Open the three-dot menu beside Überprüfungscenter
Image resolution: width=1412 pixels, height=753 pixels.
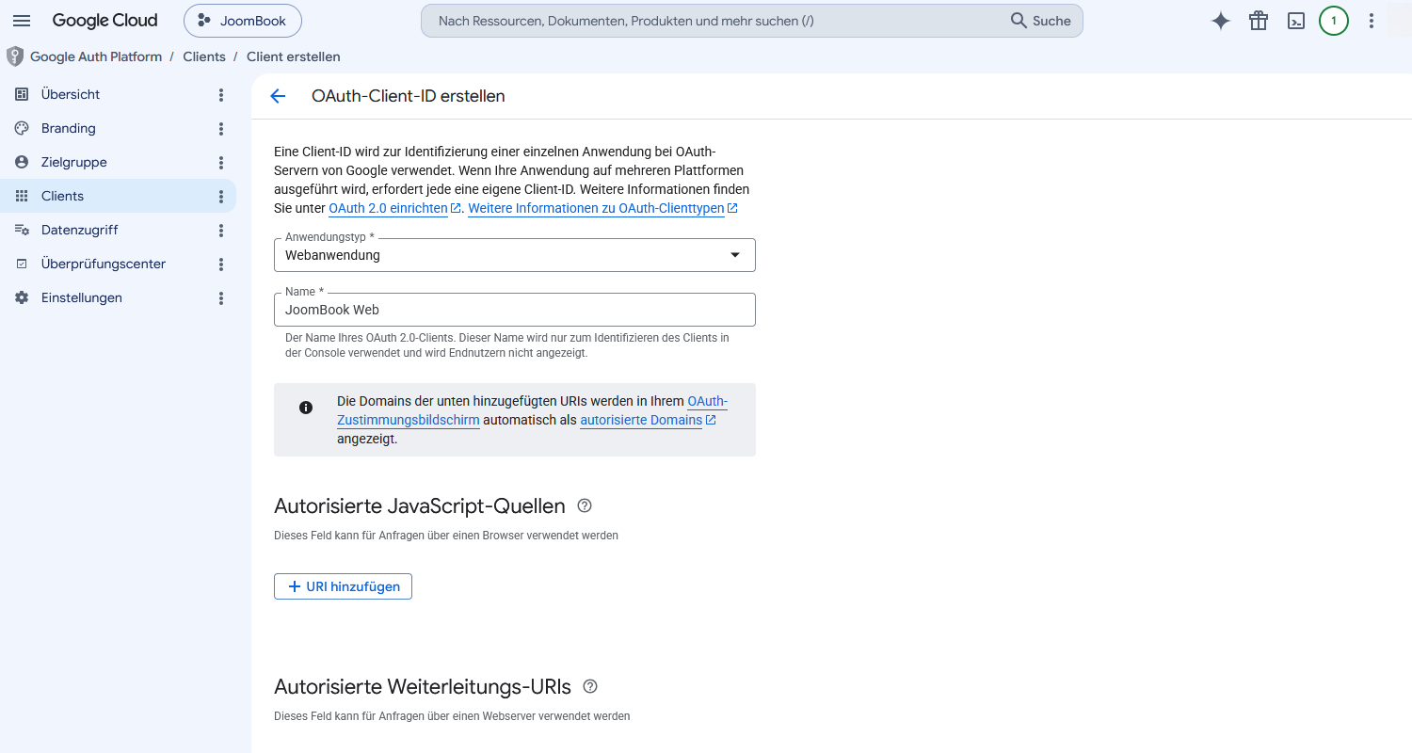[221, 264]
